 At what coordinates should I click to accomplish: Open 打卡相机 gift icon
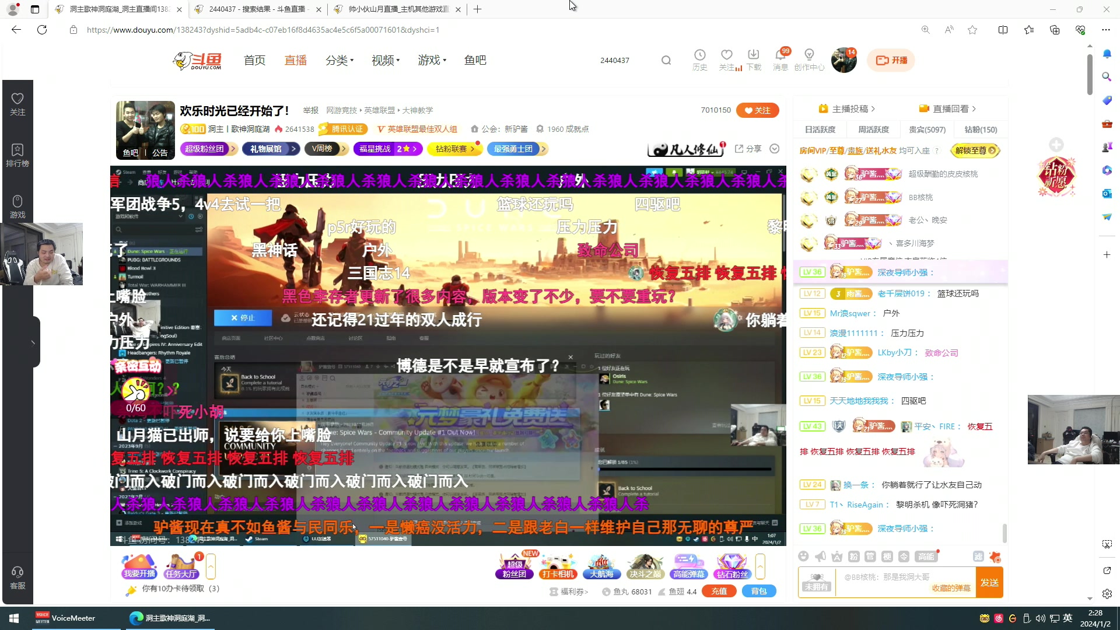558,566
